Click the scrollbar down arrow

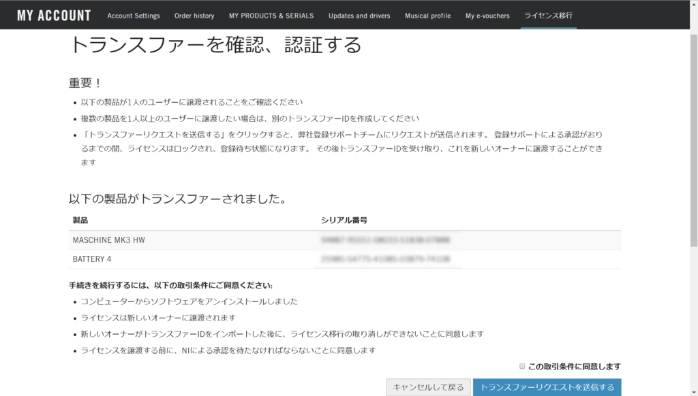(x=693, y=391)
